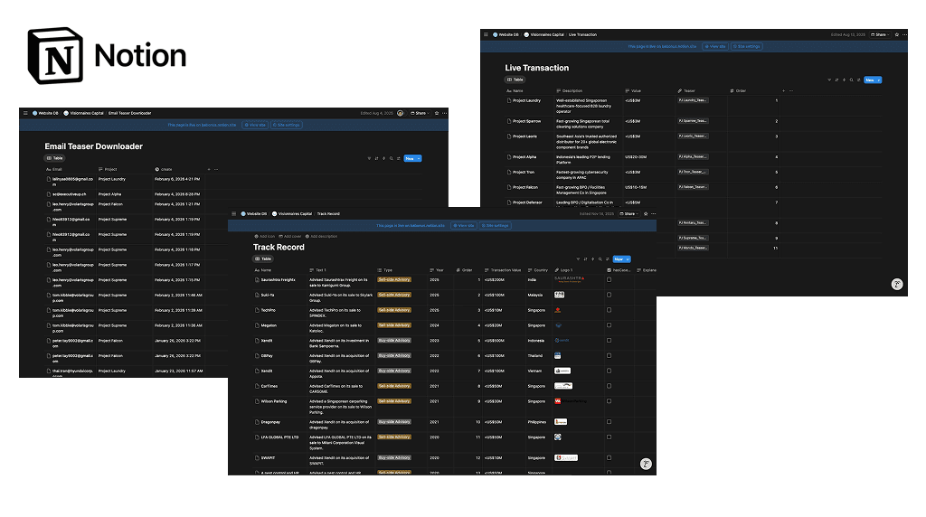Favorite the Live Transaction page with star icon
Viewport: 926px width, 517px height.
point(896,34)
